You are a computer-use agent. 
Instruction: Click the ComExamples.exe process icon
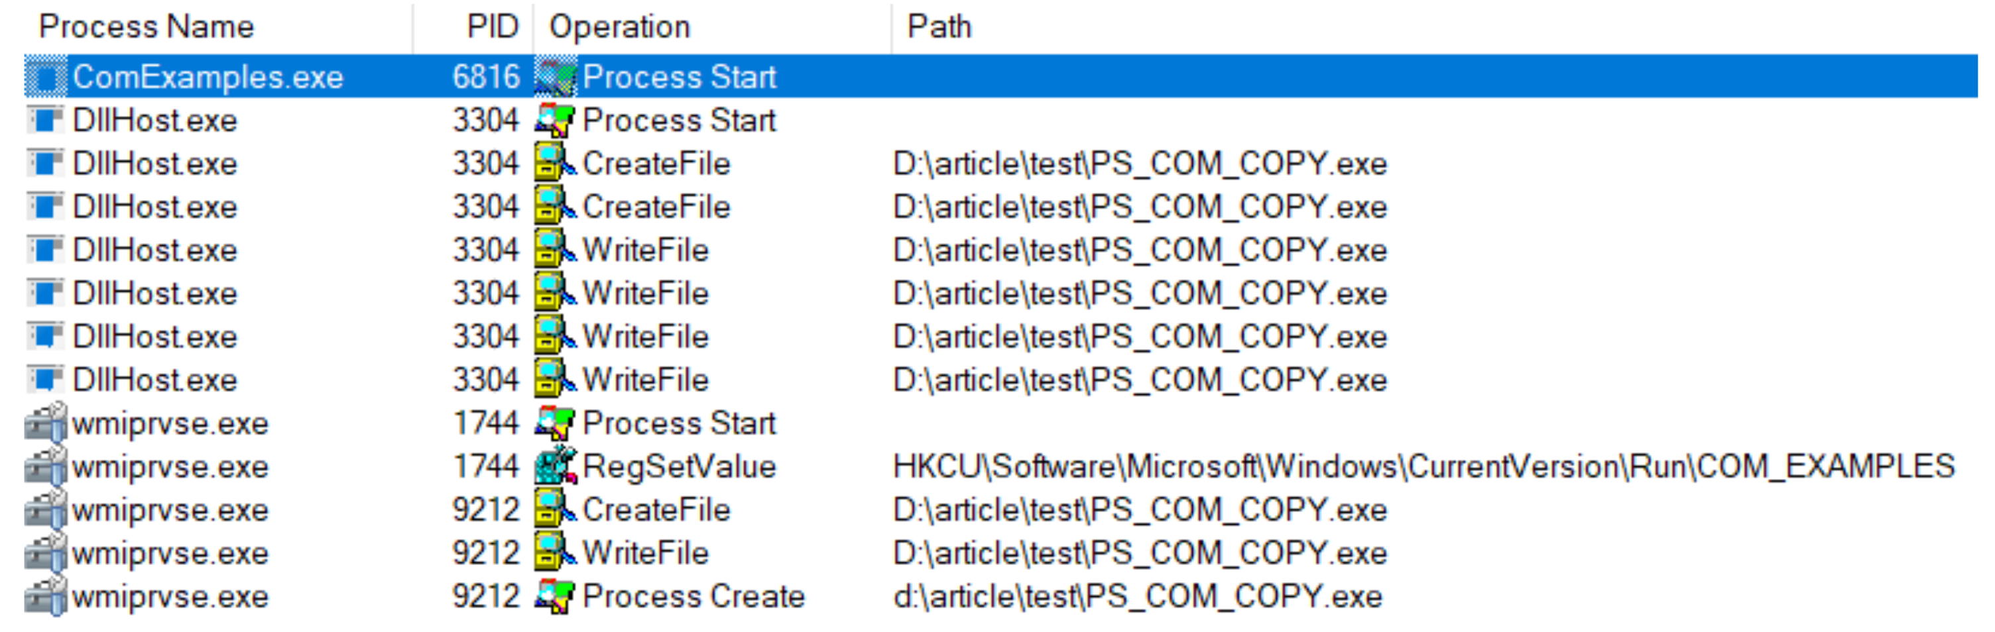click(46, 77)
